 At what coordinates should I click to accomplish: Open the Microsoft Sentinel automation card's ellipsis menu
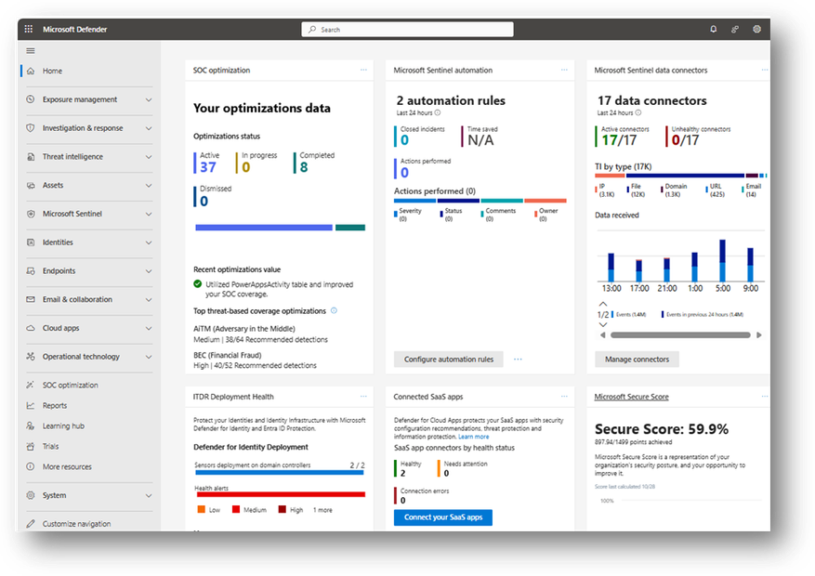pyautogui.click(x=564, y=70)
